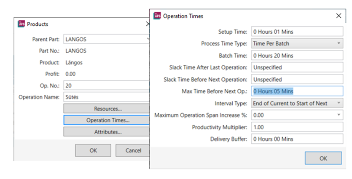The width and height of the screenshot is (352, 179).
Task: Click Slack Time After Last Operation field
Action: [297, 67]
